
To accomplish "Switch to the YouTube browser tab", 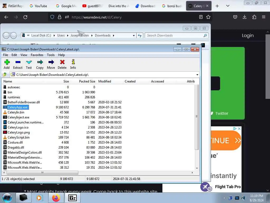I will click(x=38, y=6).
